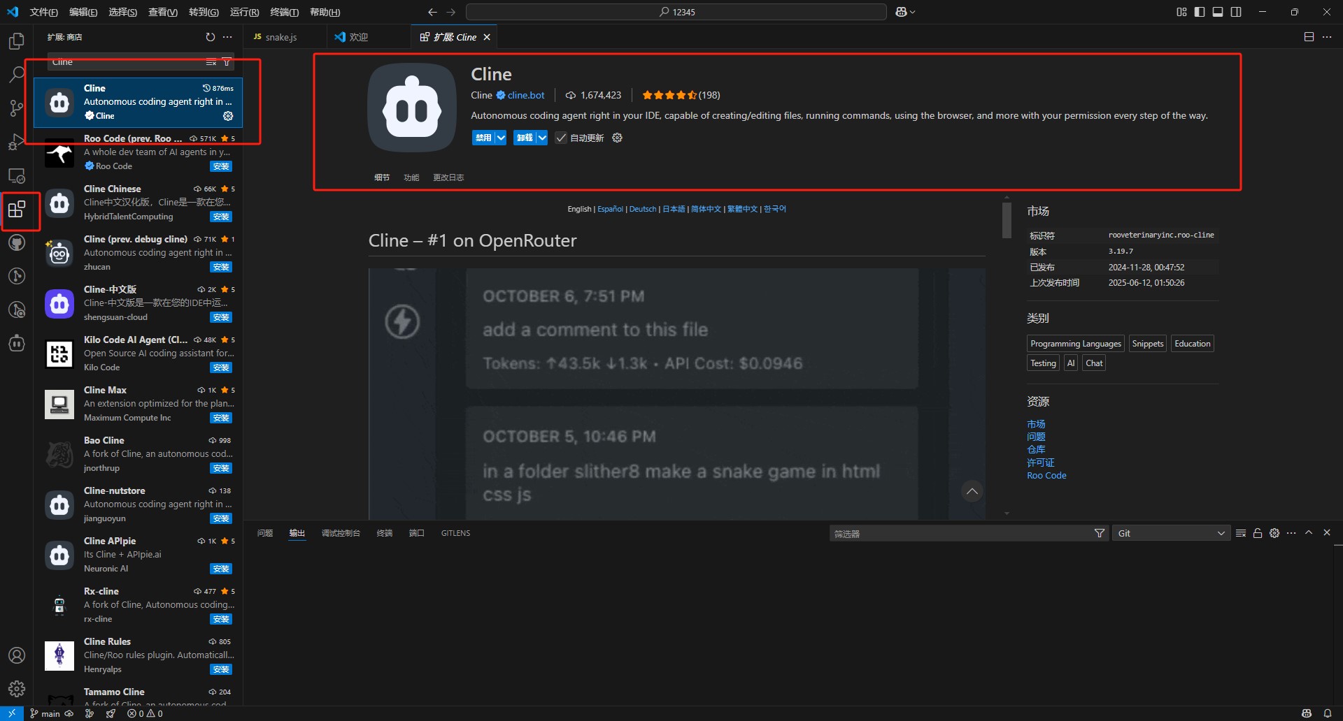Open the Explorer view in activity bar
This screenshot has width=1343, height=721.
17,41
